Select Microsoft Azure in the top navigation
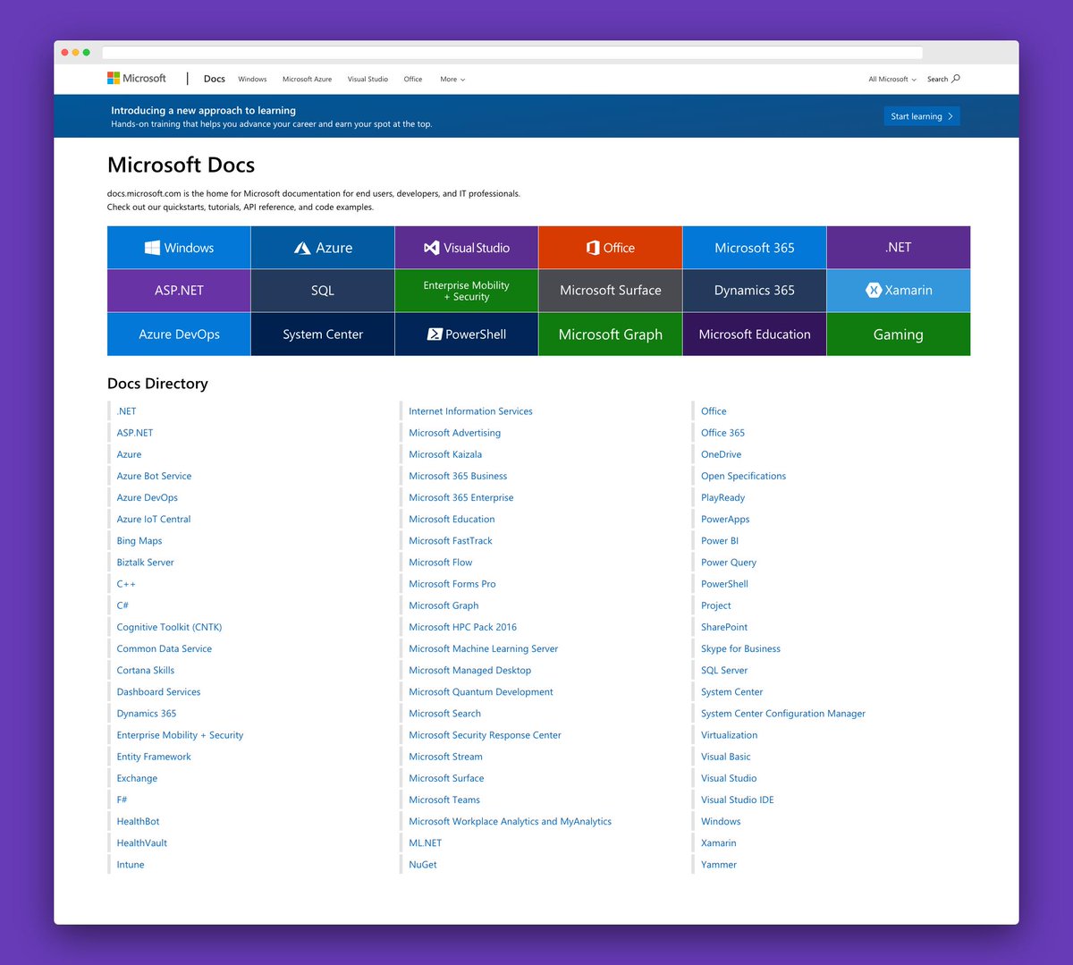The height and width of the screenshot is (965, 1073). (307, 80)
